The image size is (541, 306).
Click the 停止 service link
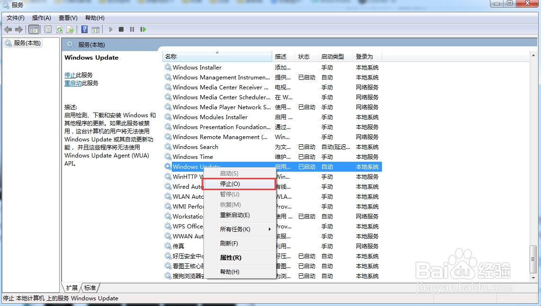coord(70,75)
